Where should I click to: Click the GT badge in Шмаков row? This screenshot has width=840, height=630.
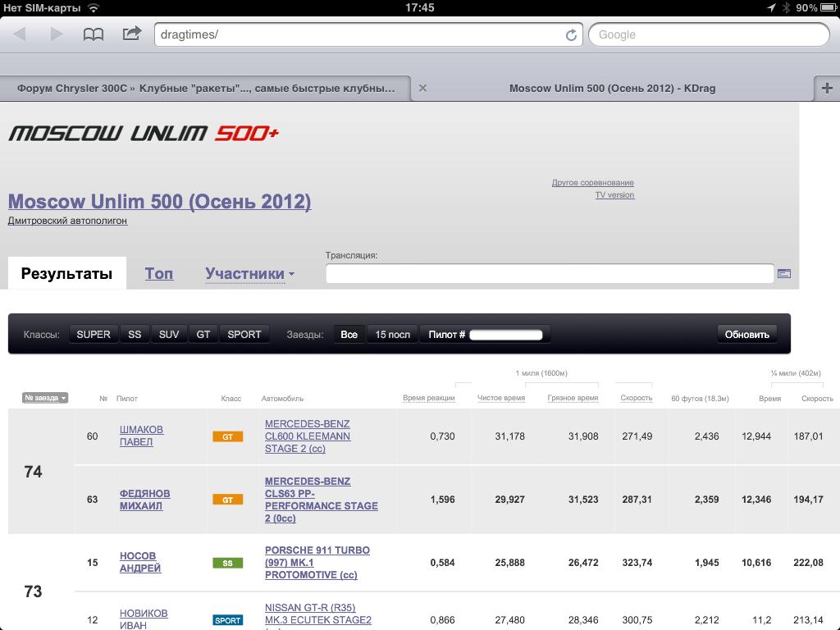(x=228, y=436)
